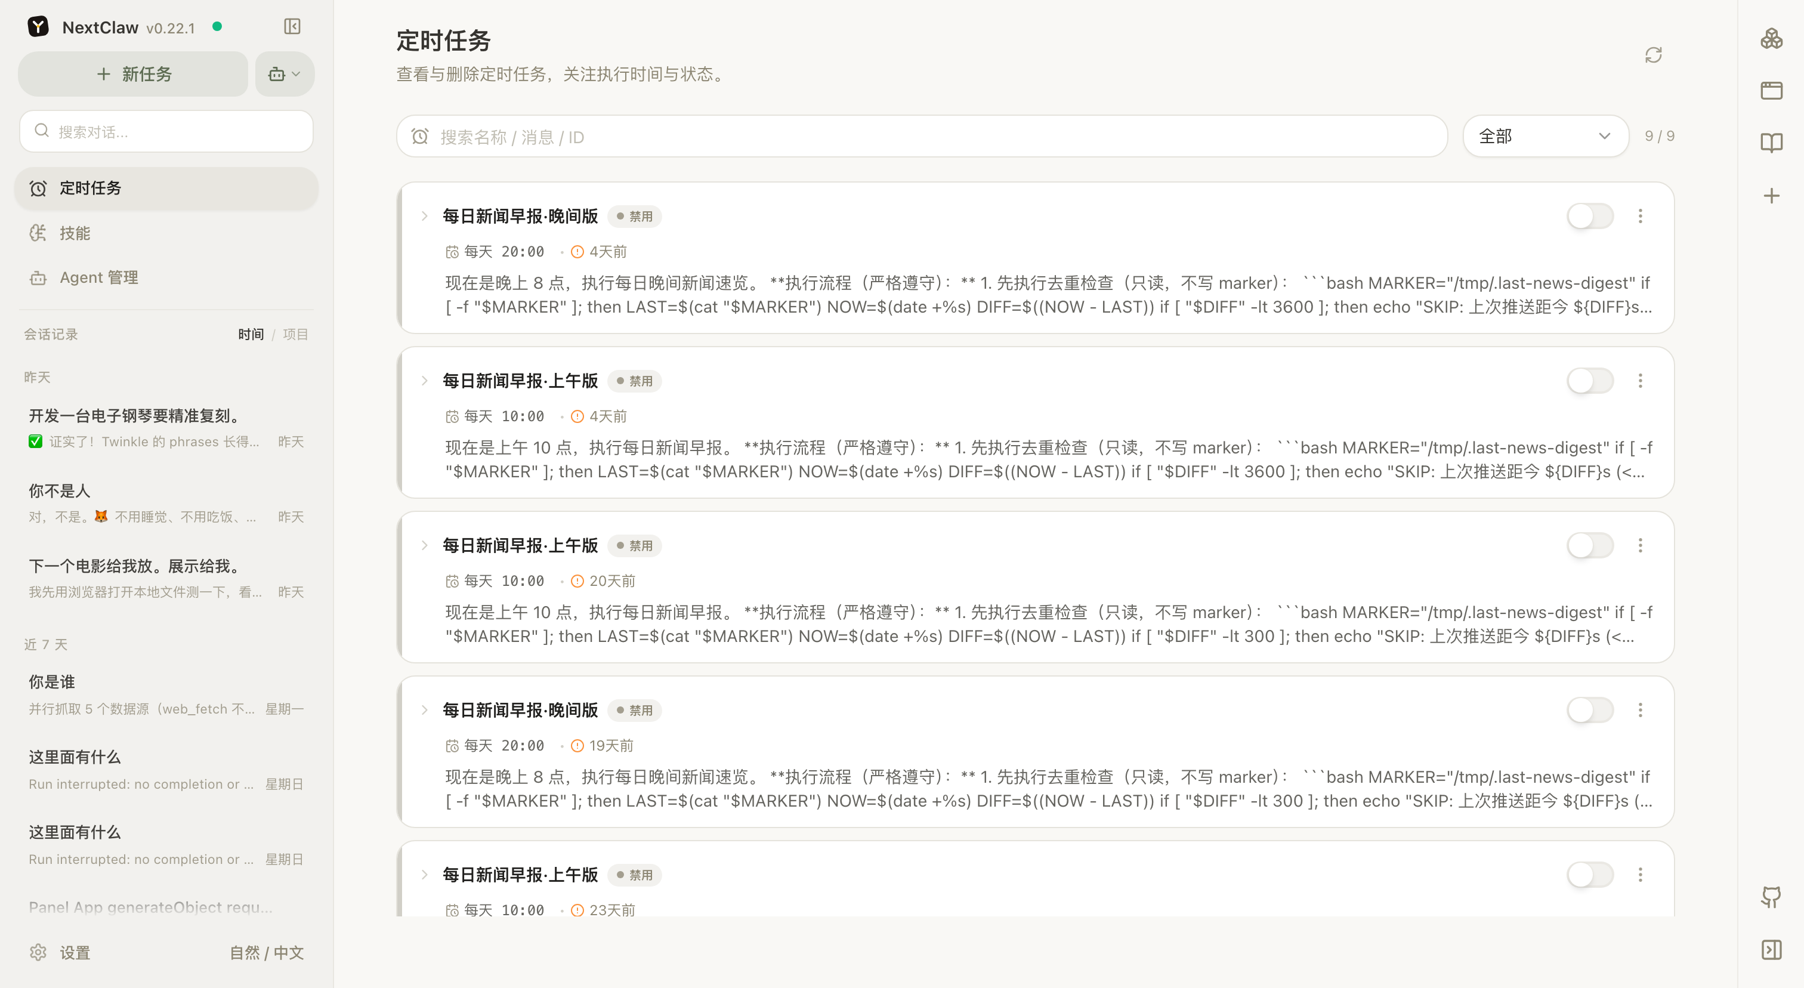This screenshot has width=1804, height=988.
Task: Sort conversations by 时间
Action: 251,334
